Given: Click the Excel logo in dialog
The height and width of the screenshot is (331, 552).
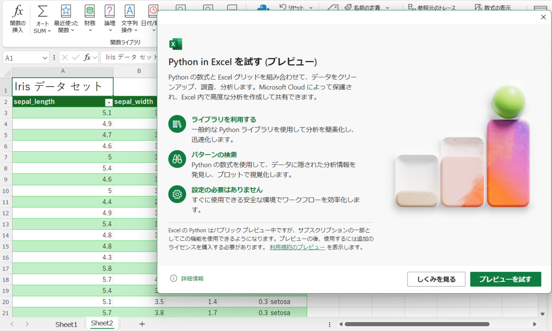Looking at the screenshot, I should coord(175,44).
